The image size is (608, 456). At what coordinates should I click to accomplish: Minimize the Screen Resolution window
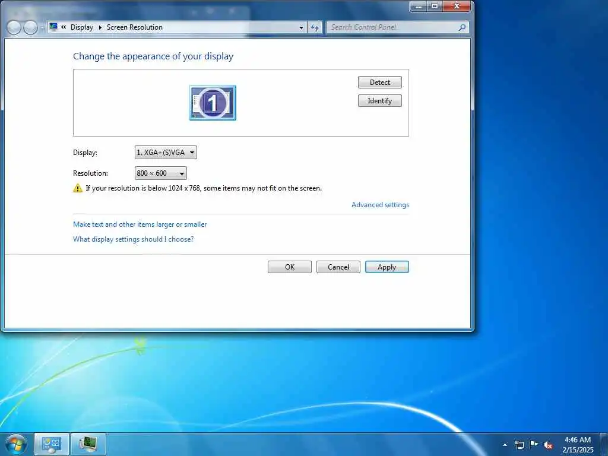pyautogui.click(x=419, y=6)
